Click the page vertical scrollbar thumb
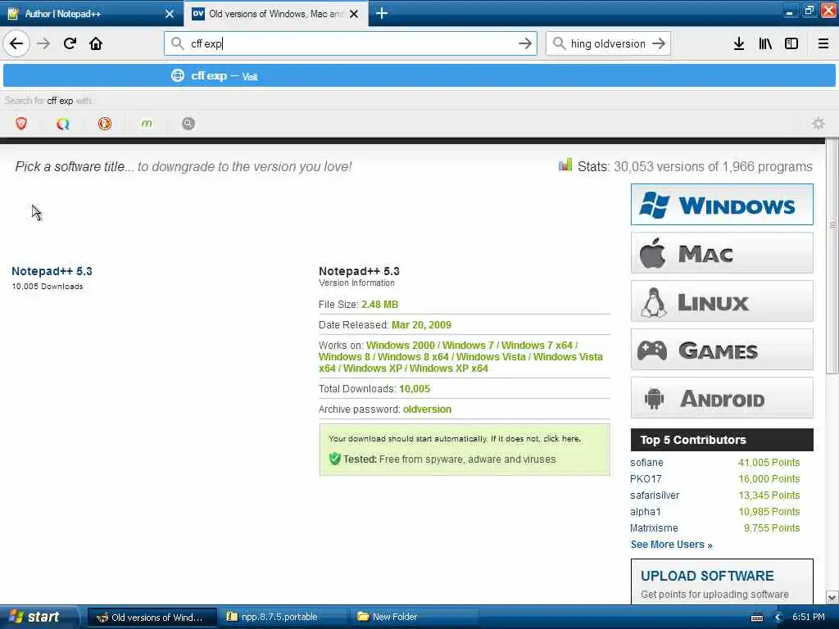 tap(832, 256)
